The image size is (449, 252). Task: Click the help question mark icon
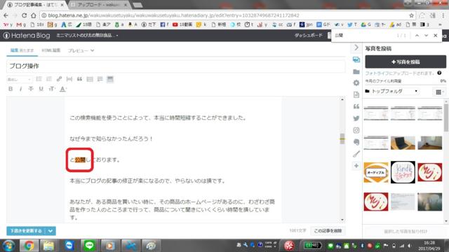point(439,73)
